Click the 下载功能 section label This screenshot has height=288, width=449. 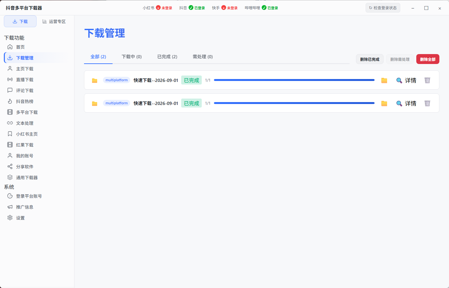14,38
